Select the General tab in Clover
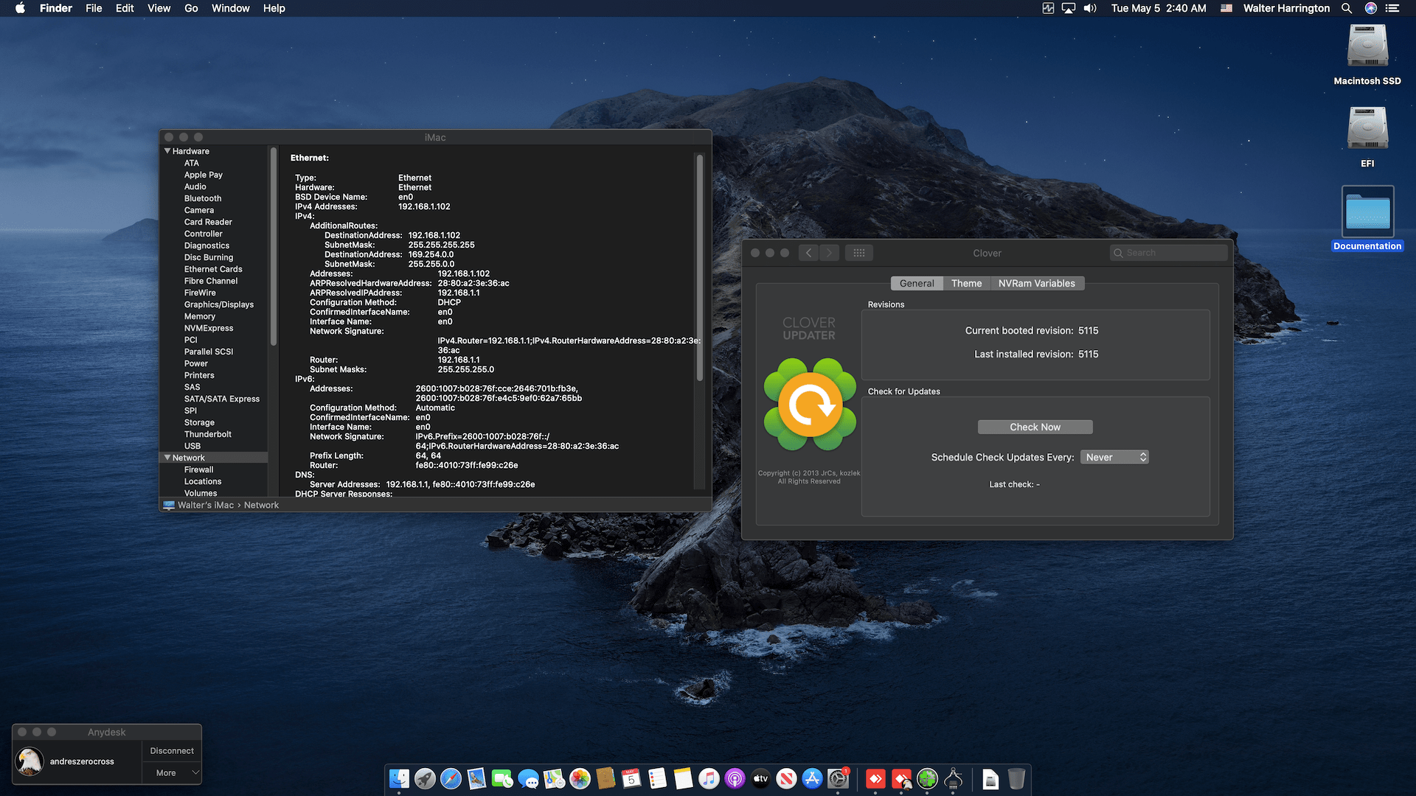Screen dimensions: 1416x796 (917, 283)
